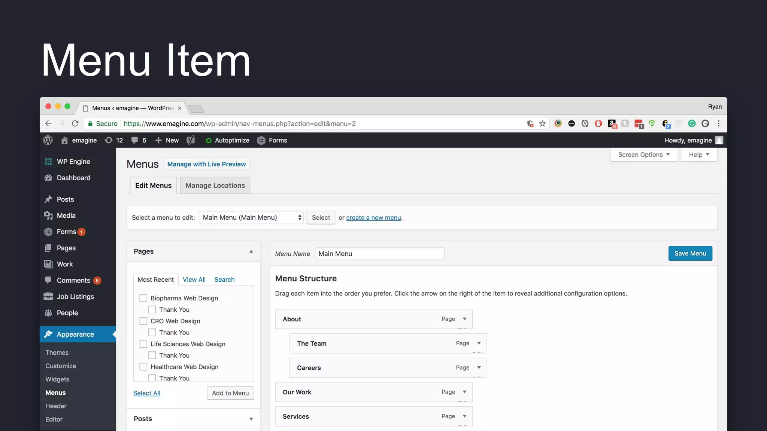
Task: Click the WordPress logo icon
Action: (x=48, y=140)
